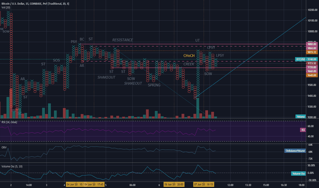Select the OnBalanceVolume axis tag
The width and height of the screenshot is (319, 188).
295,151
